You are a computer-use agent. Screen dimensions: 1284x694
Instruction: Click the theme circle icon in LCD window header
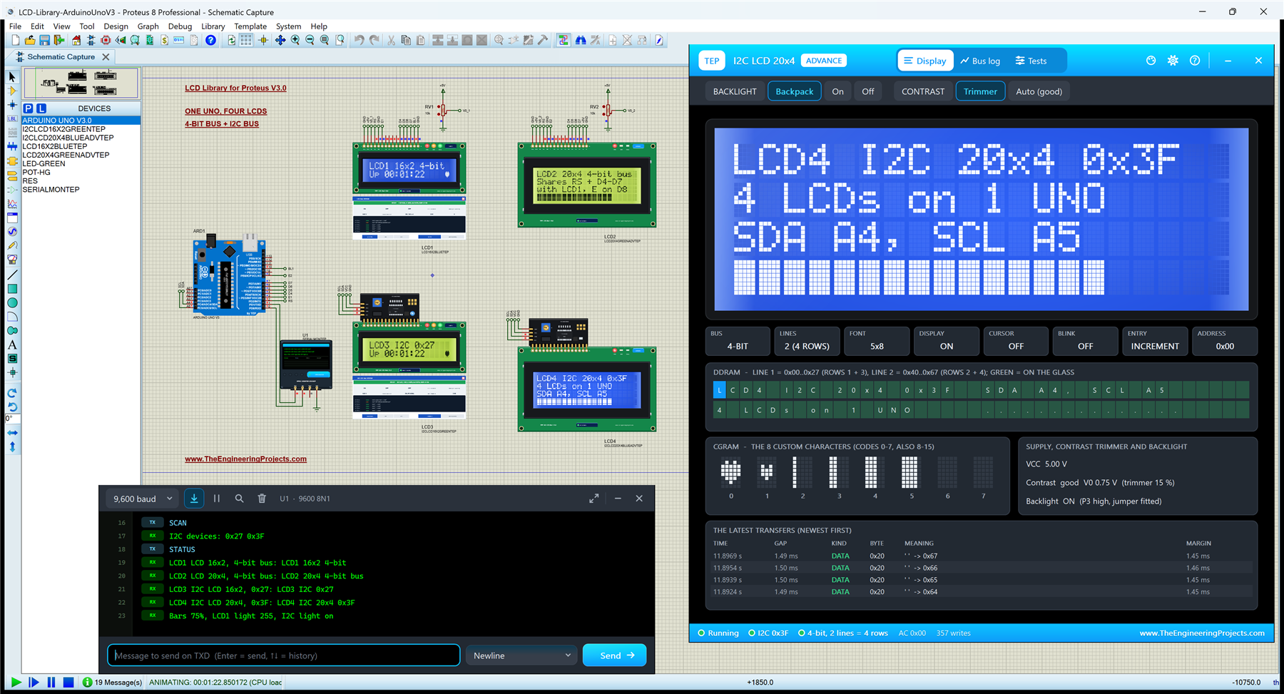pyautogui.click(x=1151, y=61)
